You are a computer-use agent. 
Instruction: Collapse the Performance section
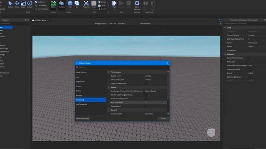pyautogui.click(x=109, y=72)
